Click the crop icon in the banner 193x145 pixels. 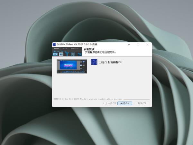tap(79, 54)
